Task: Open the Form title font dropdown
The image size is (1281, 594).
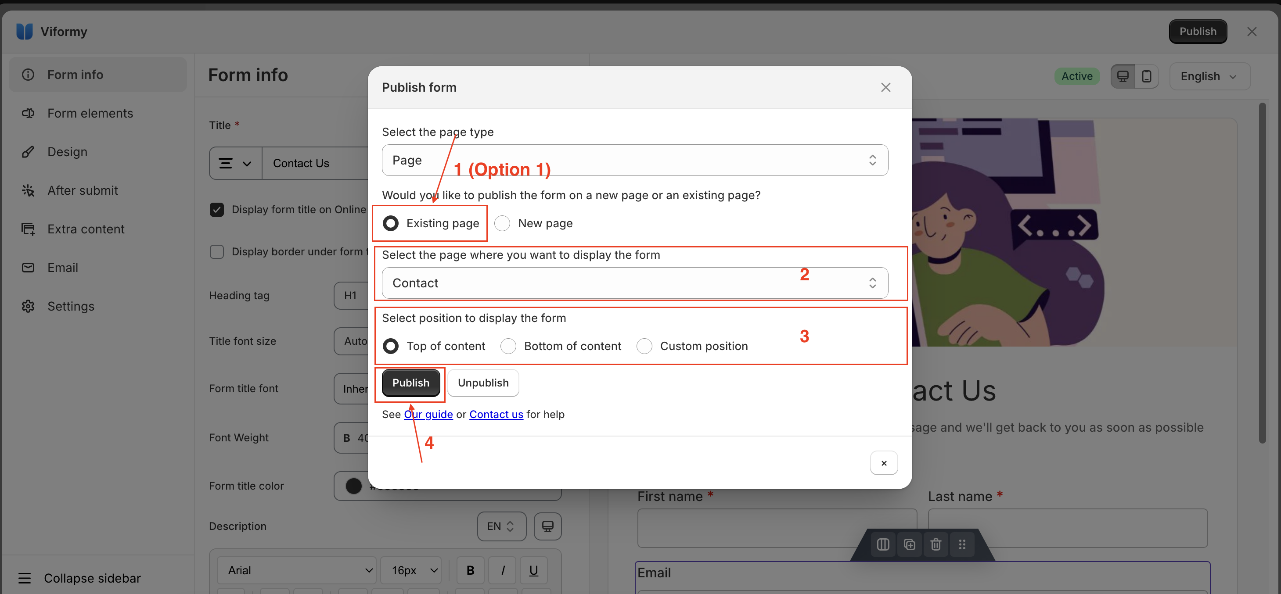Action: (x=351, y=389)
